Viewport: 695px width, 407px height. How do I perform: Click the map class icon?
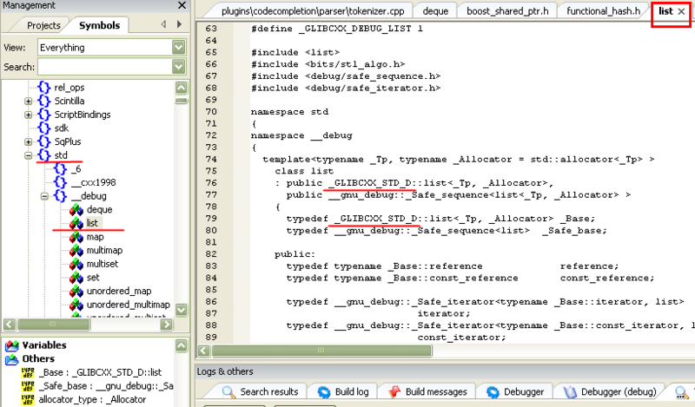tap(76, 237)
